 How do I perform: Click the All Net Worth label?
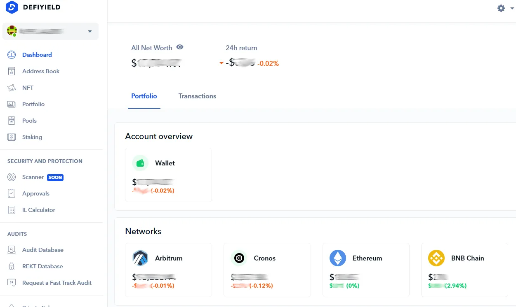(x=152, y=48)
